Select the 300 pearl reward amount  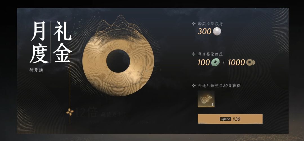[x=204, y=32]
